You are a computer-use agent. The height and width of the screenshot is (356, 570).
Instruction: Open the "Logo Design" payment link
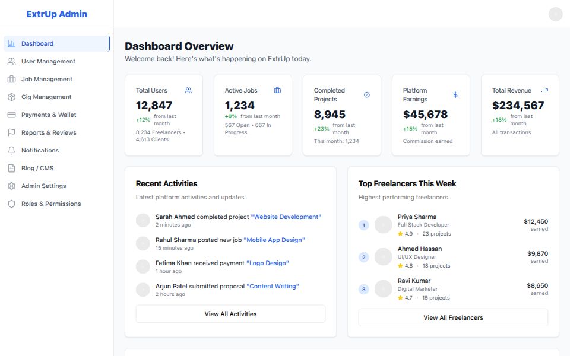pos(268,263)
